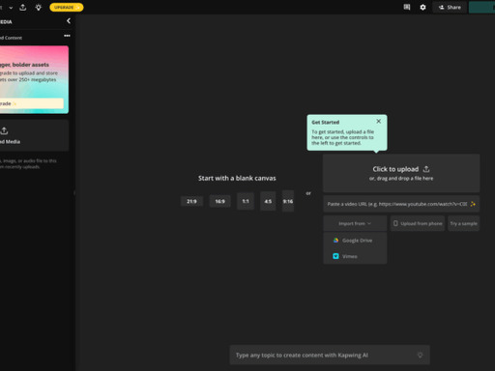Select the 4:5 blank canvas ratio
The width and height of the screenshot is (495, 371).
[x=268, y=201]
